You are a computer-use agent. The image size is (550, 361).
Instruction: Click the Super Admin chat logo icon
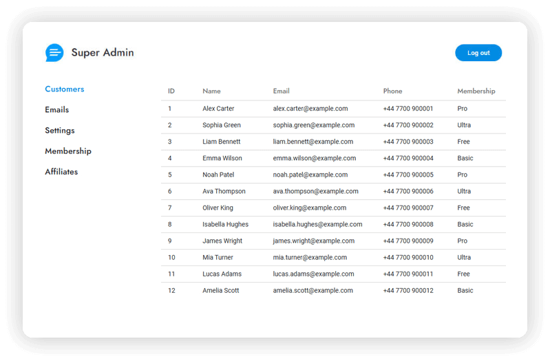54,53
